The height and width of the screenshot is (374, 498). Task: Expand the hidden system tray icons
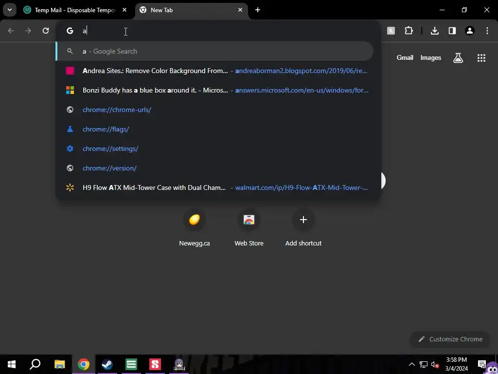pyautogui.click(x=411, y=364)
